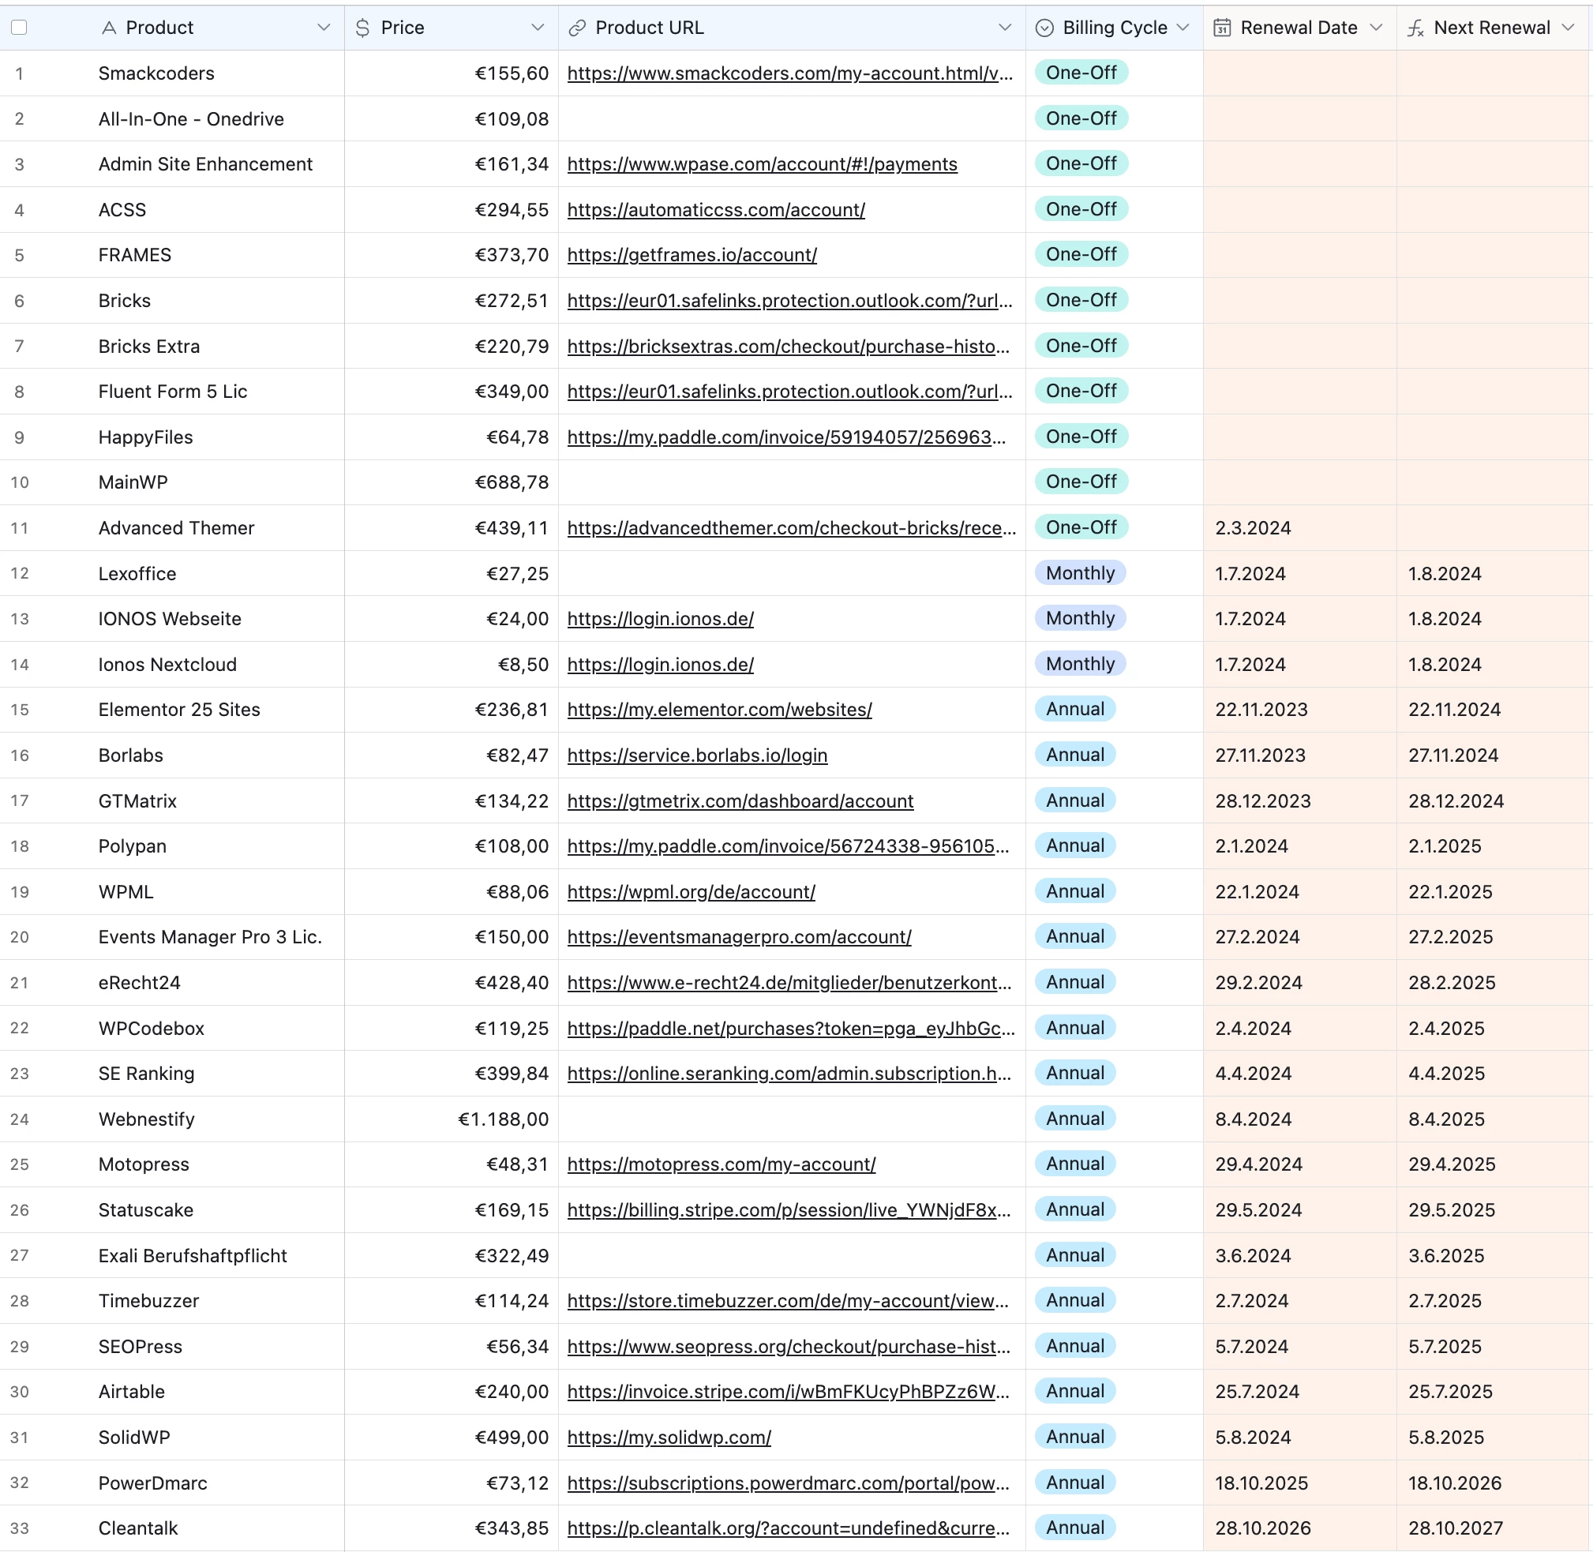Open the wpase.com payments link
This screenshot has height=1552, width=1593.
coord(763,164)
